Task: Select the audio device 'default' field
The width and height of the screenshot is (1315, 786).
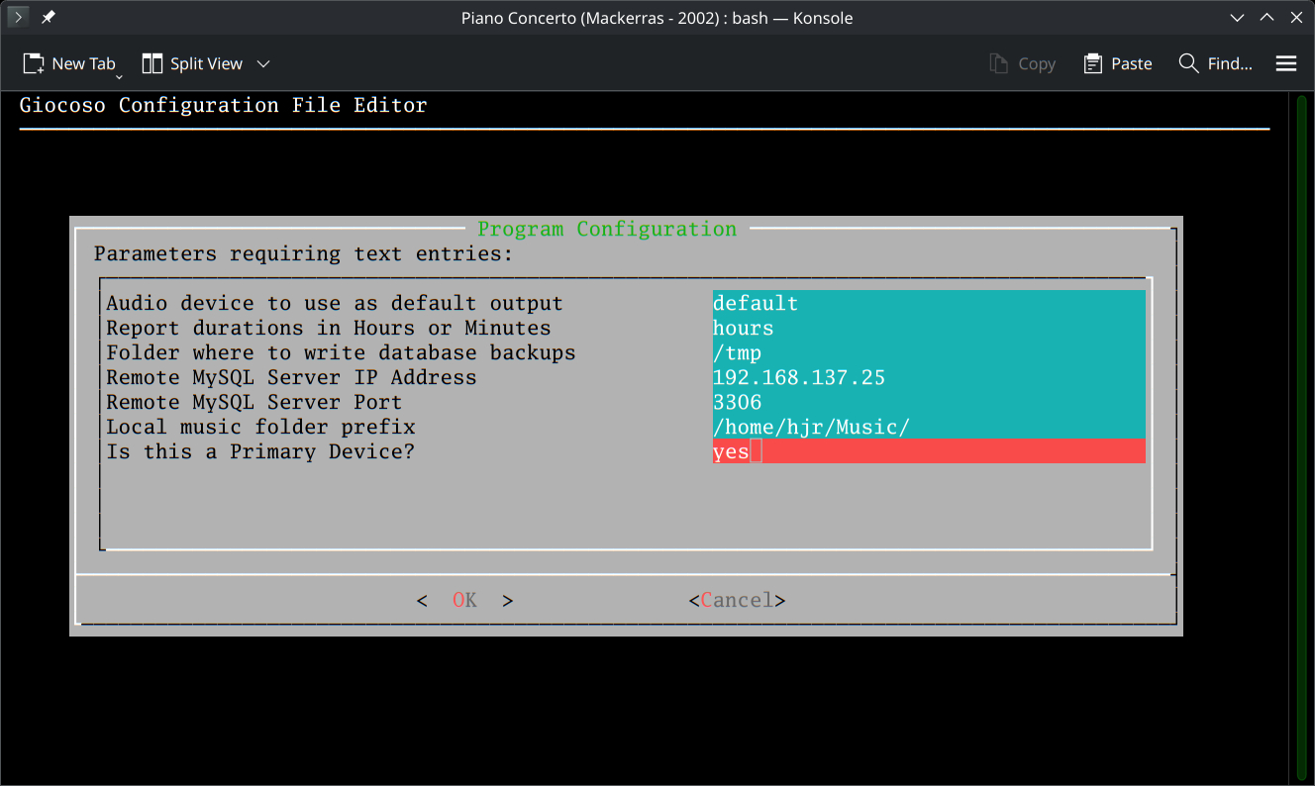Action: click(928, 303)
